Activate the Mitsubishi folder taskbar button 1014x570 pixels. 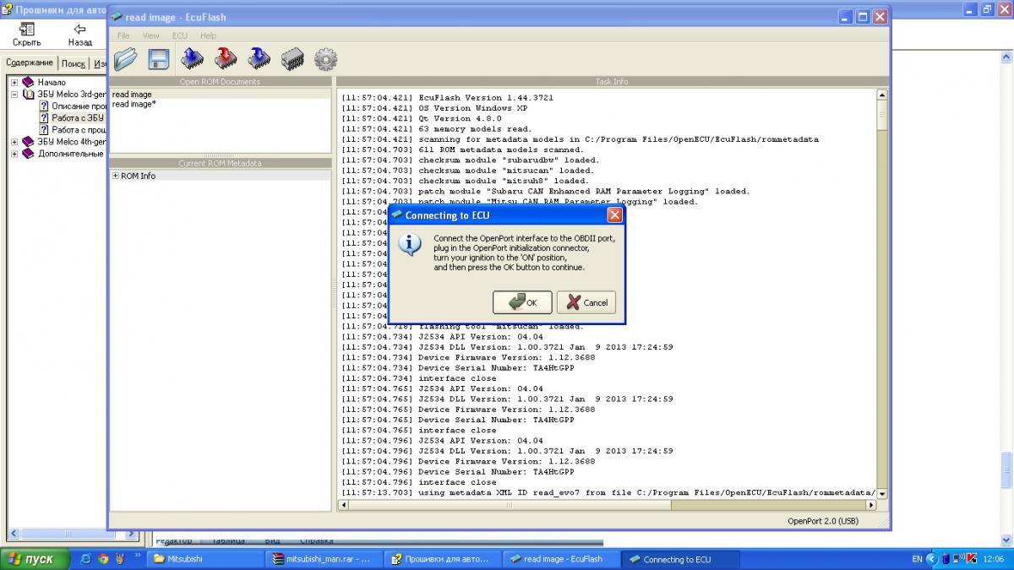pyautogui.click(x=205, y=559)
